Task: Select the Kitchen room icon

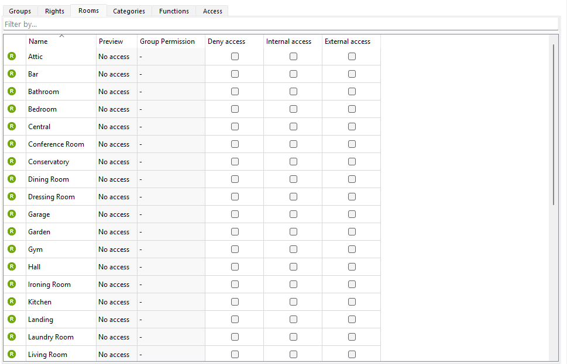Action: [x=12, y=302]
